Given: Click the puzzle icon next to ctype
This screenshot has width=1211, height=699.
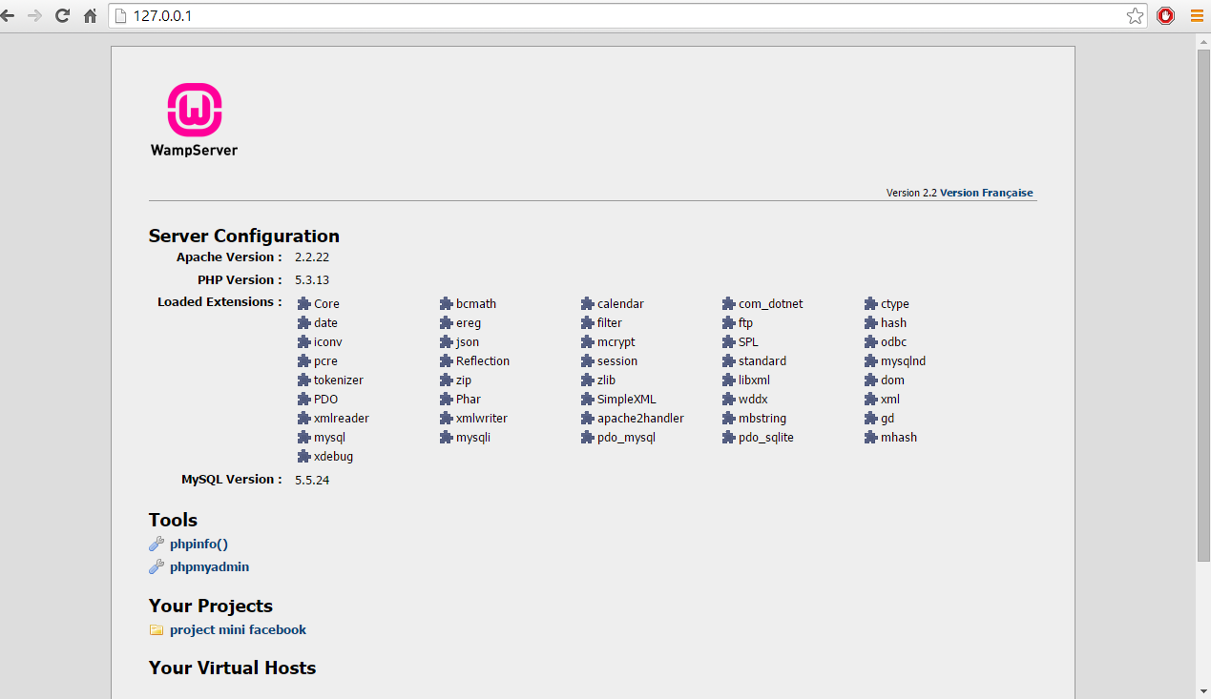Looking at the screenshot, I should point(871,303).
